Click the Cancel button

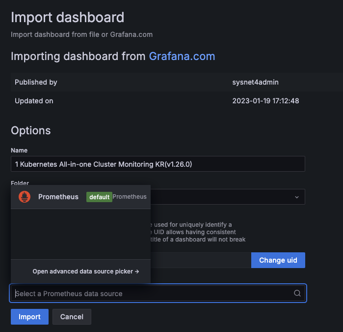coord(72,317)
